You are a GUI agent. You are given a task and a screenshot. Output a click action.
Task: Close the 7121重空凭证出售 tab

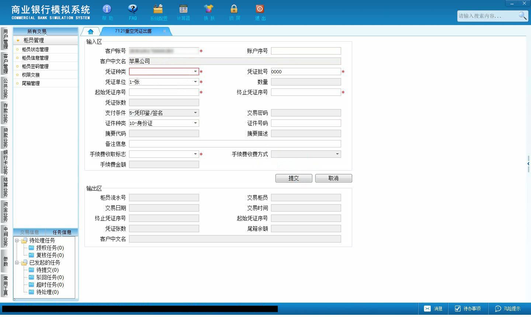pos(164,31)
